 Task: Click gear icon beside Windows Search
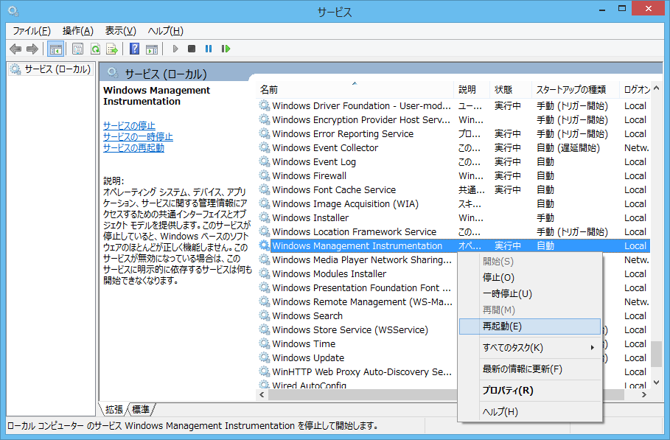point(265,315)
